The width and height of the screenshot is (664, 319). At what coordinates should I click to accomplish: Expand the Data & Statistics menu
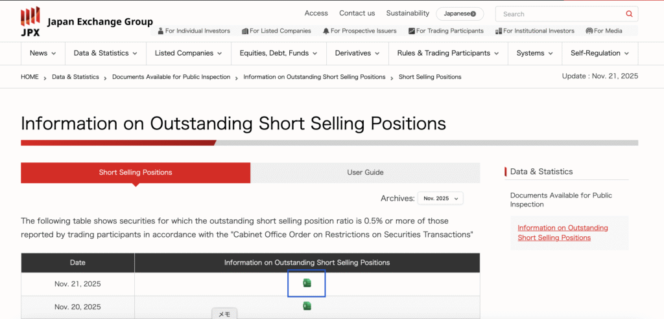pyautogui.click(x=105, y=53)
